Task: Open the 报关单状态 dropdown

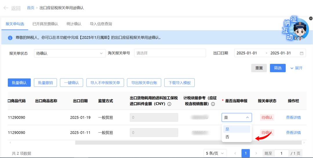Action: (x=70, y=53)
